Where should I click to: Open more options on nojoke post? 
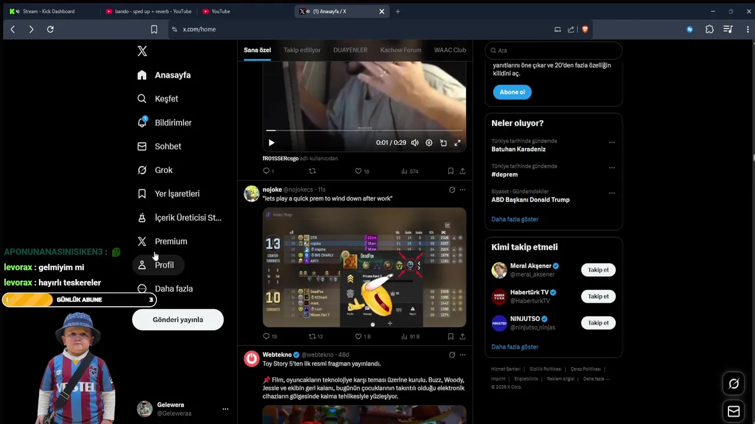[x=462, y=190]
